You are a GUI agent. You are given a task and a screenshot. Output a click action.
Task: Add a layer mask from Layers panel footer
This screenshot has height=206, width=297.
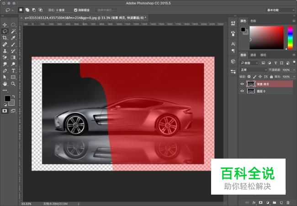pos(260,202)
